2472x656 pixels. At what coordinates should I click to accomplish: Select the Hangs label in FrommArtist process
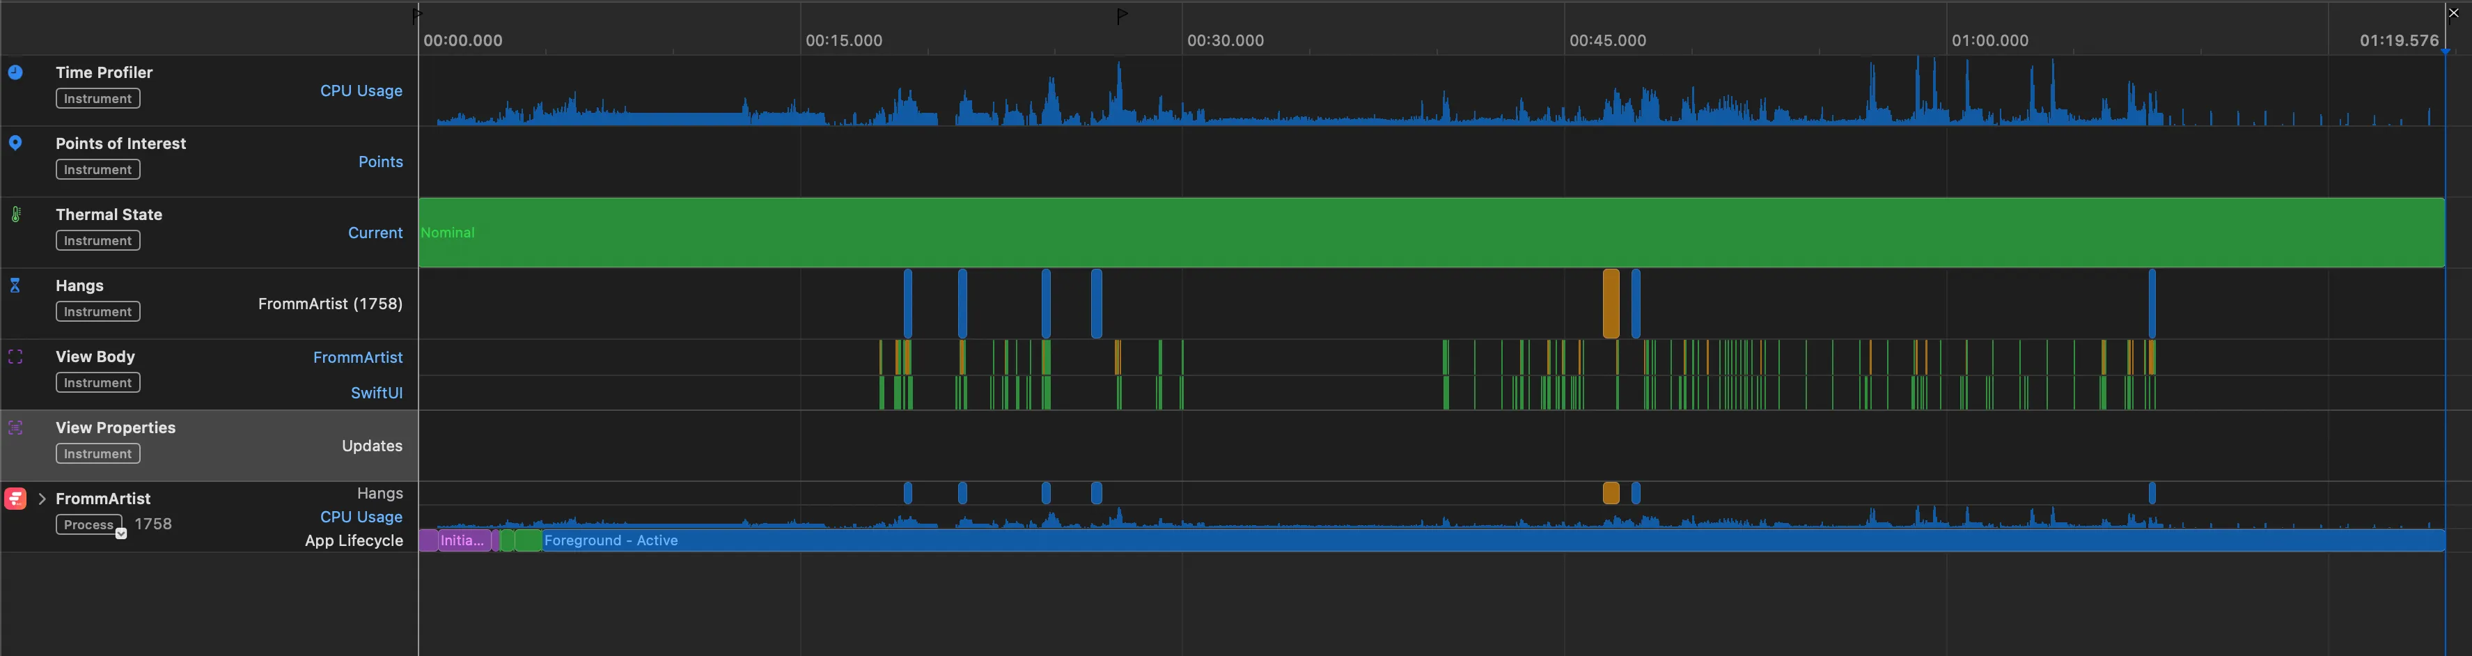point(380,494)
